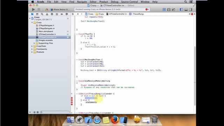Screen dimensions: 224x126
Task: Click the red error badge in activity viewer
Action: [147, 9]
